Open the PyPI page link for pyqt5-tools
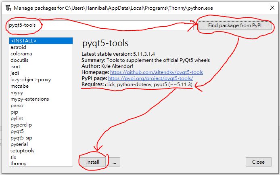 (x=150, y=78)
